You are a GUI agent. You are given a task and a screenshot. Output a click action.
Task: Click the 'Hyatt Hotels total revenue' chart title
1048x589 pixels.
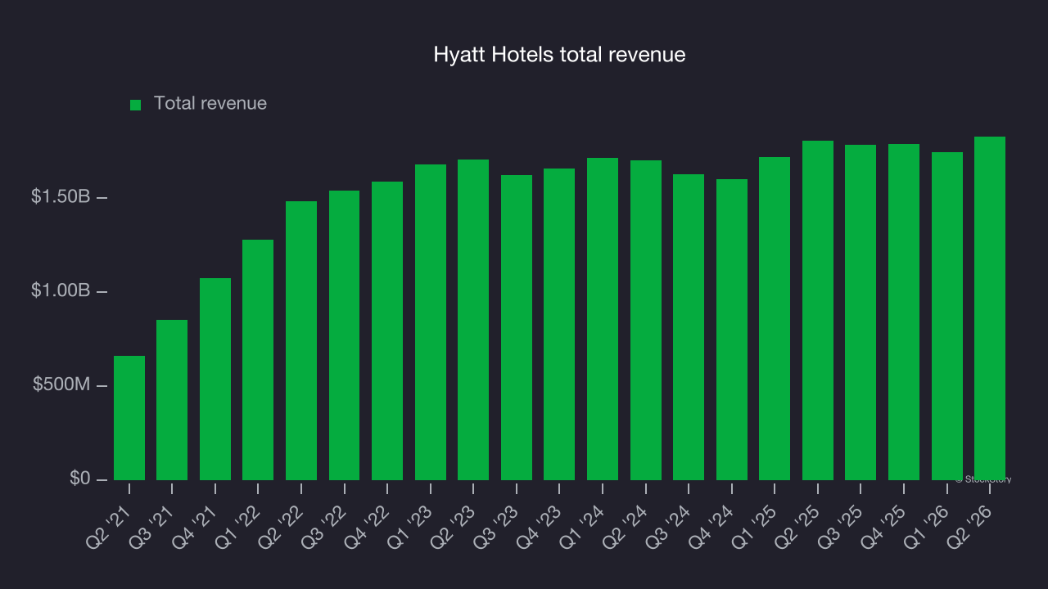pyautogui.click(x=559, y=55)
